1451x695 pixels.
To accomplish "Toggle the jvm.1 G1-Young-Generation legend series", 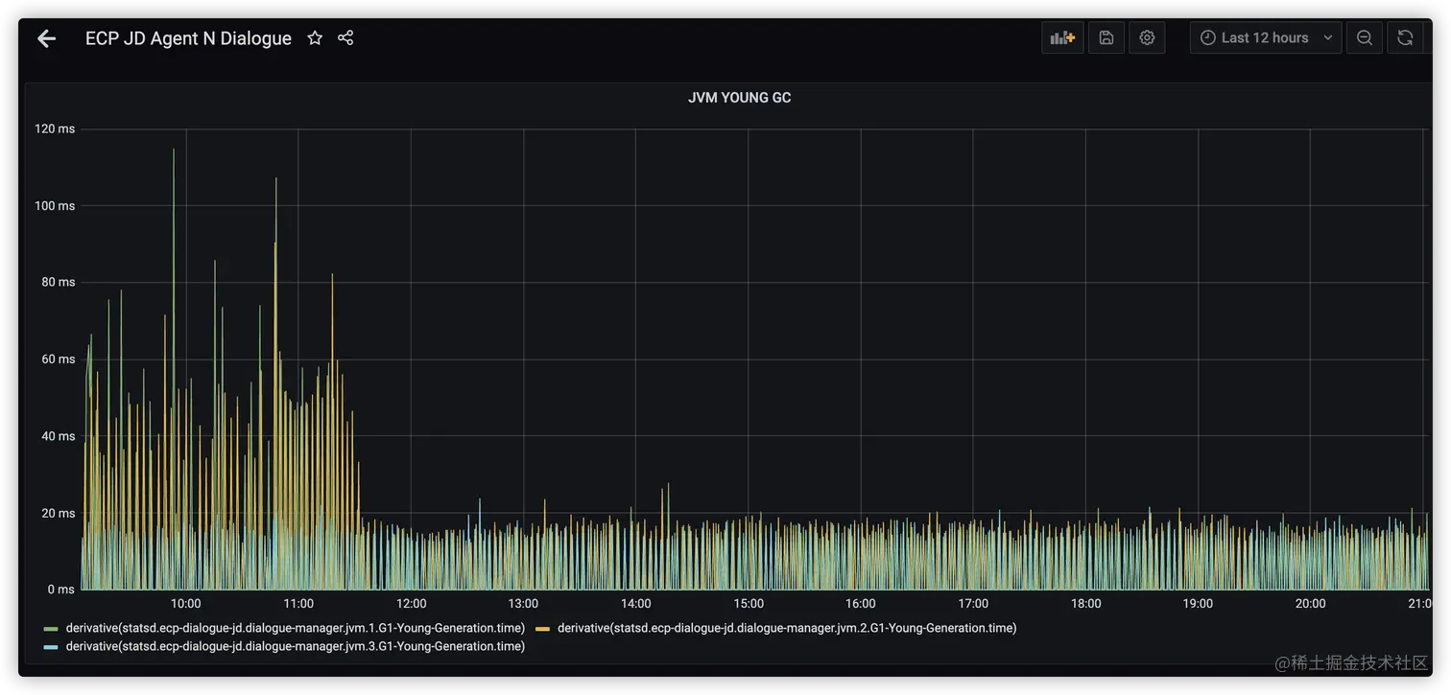I will click(296, 628).
